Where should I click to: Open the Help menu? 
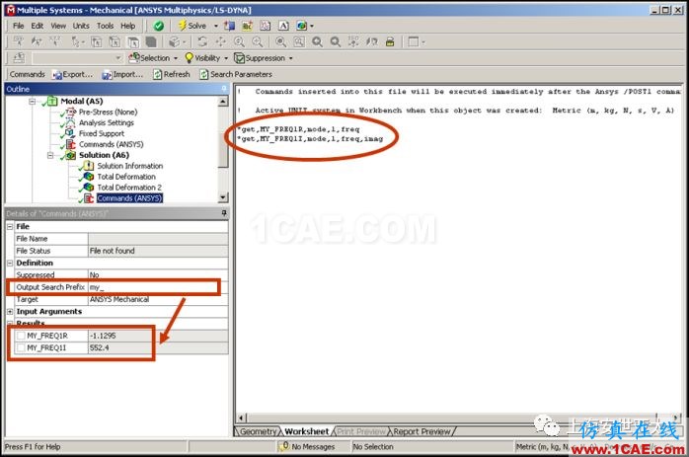pos(128,26)
